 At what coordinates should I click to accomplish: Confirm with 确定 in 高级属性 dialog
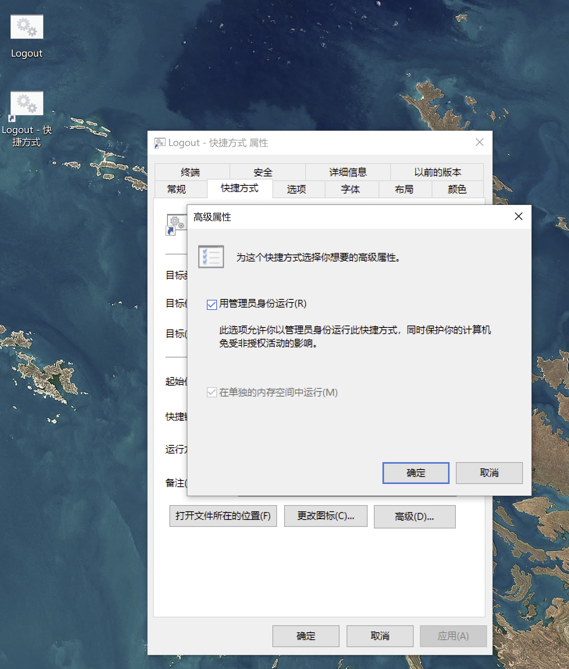point(416,473)
